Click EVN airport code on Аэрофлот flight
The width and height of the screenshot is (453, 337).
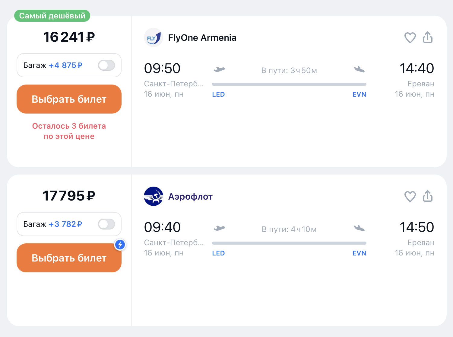point(359,253)
